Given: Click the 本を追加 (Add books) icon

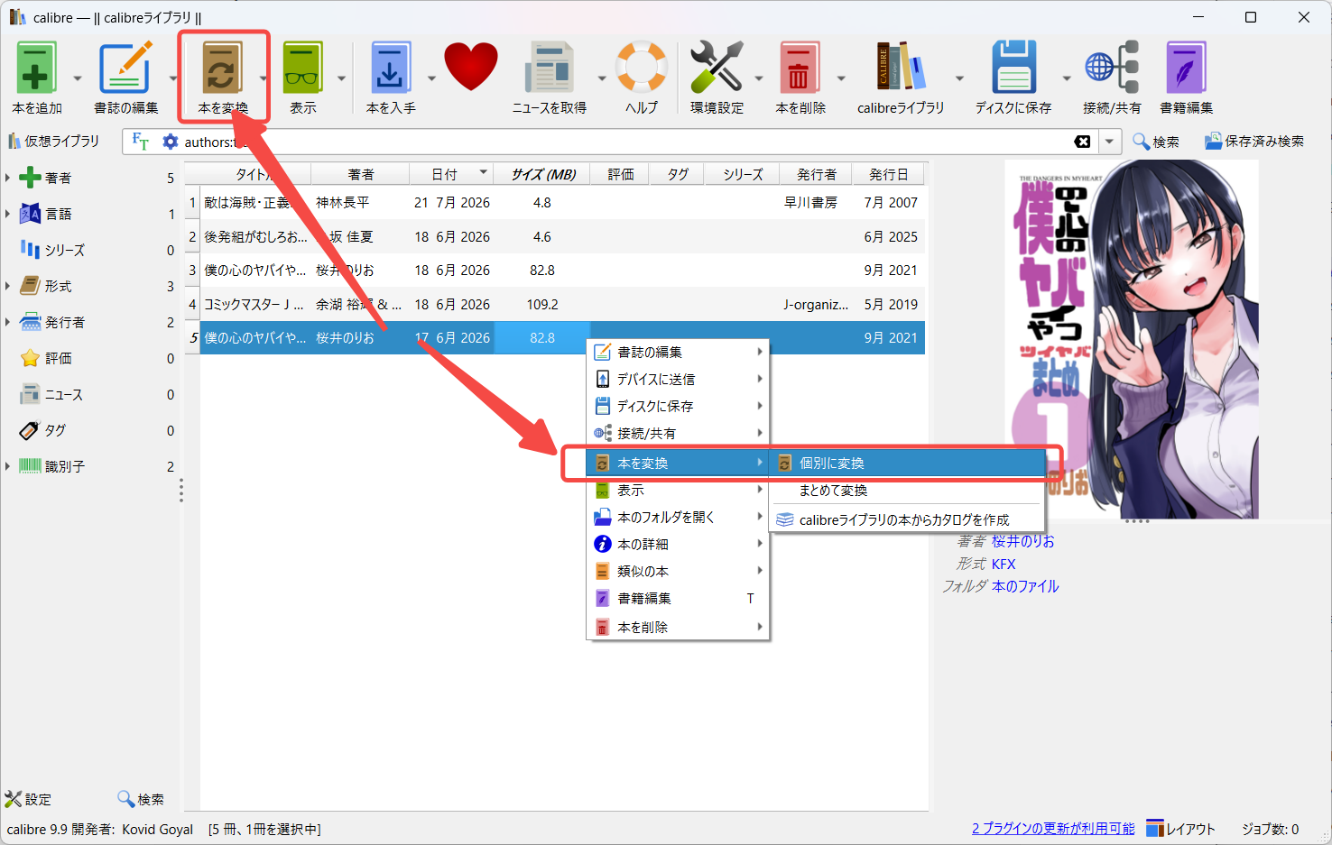Looking at the screenshot, I should [36, 68].
